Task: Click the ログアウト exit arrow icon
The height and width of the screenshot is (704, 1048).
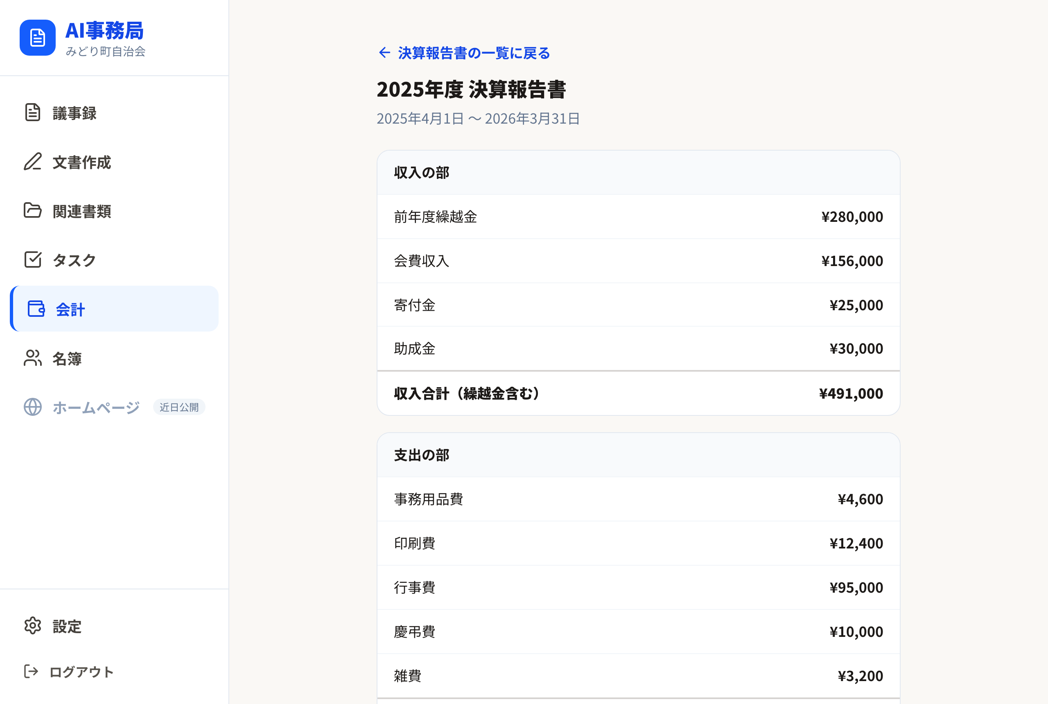Action: pos(31,672)
